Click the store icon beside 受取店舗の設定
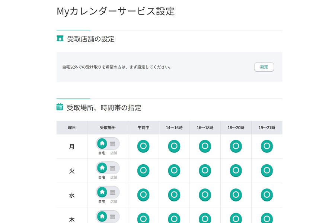The image size is (335, 223). tap(60, 39)
